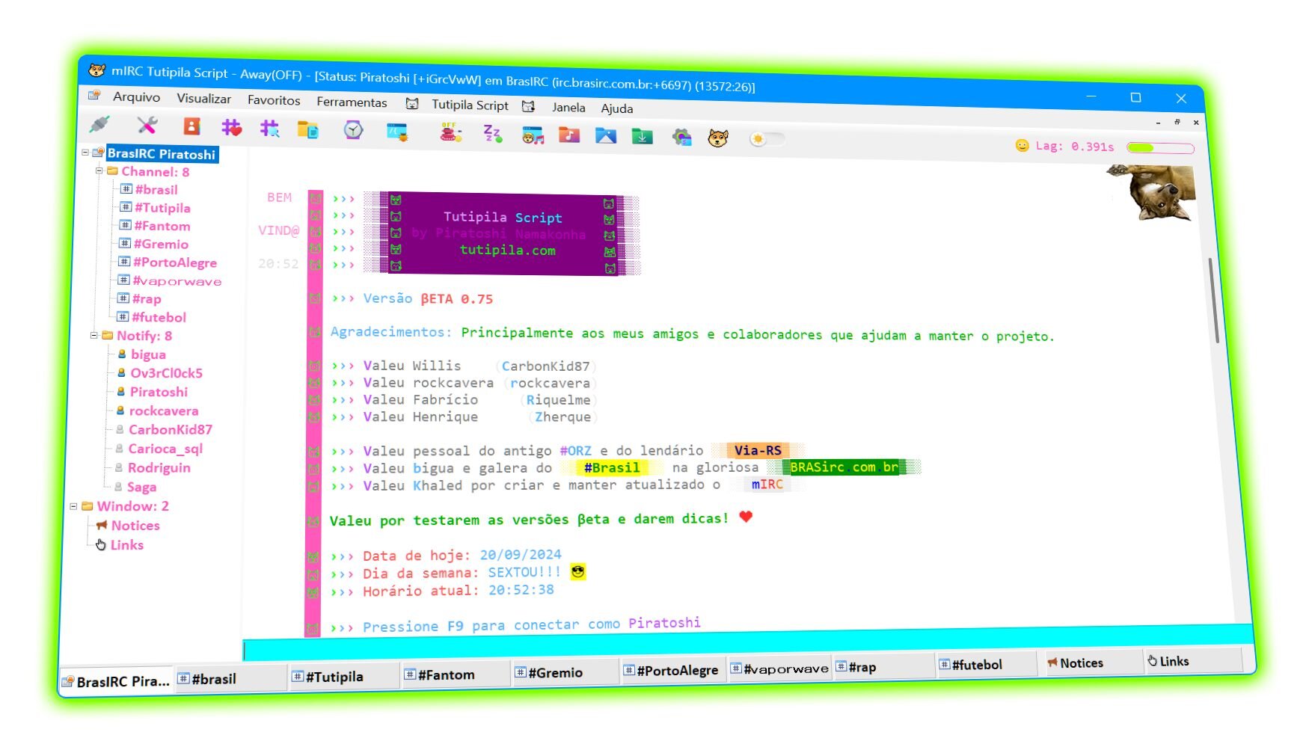Open Notices under Window tree
1306x744 pixels.
(135, 526)
